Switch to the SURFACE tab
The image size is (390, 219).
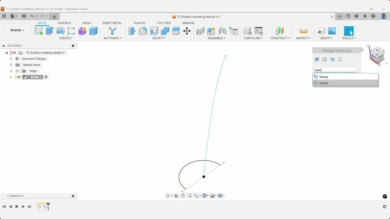(64, 23)
